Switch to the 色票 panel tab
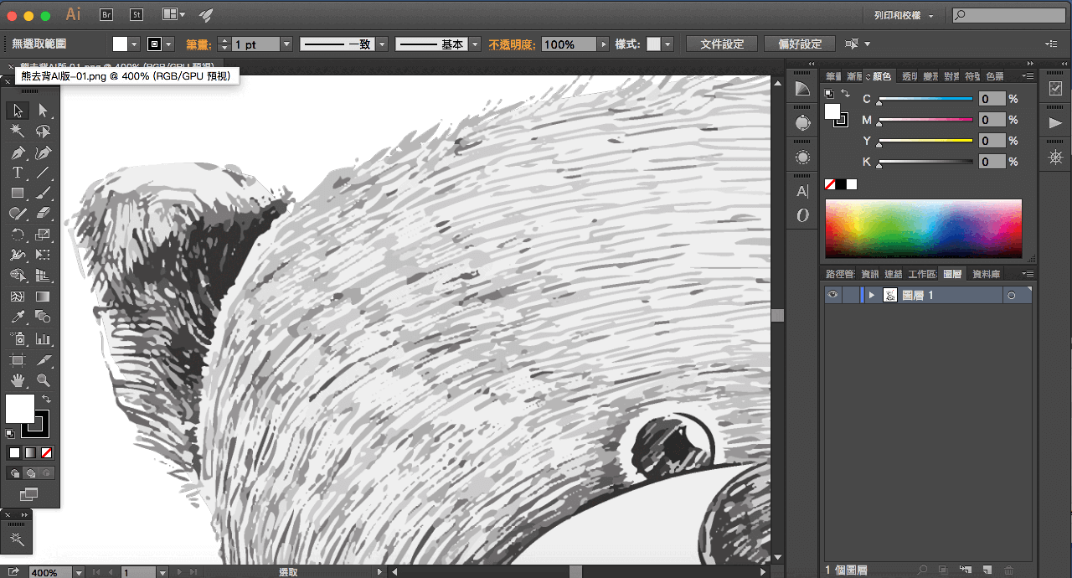This screenshot has width=1072, height=578. tap(994, 76)
